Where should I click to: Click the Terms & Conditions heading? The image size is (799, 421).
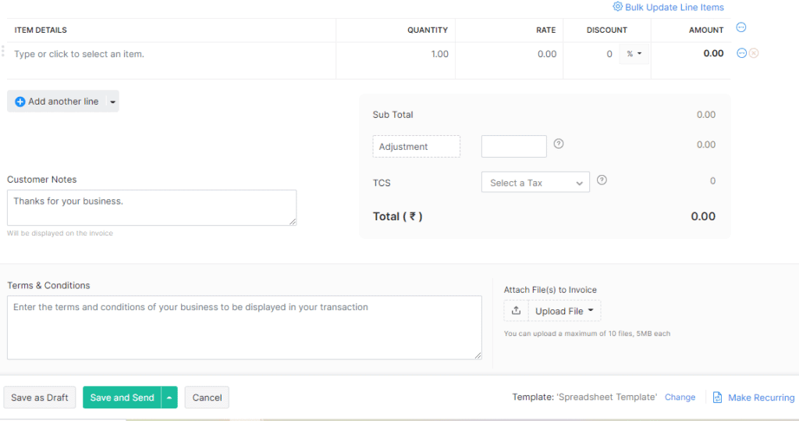click(x=48, y=286)
